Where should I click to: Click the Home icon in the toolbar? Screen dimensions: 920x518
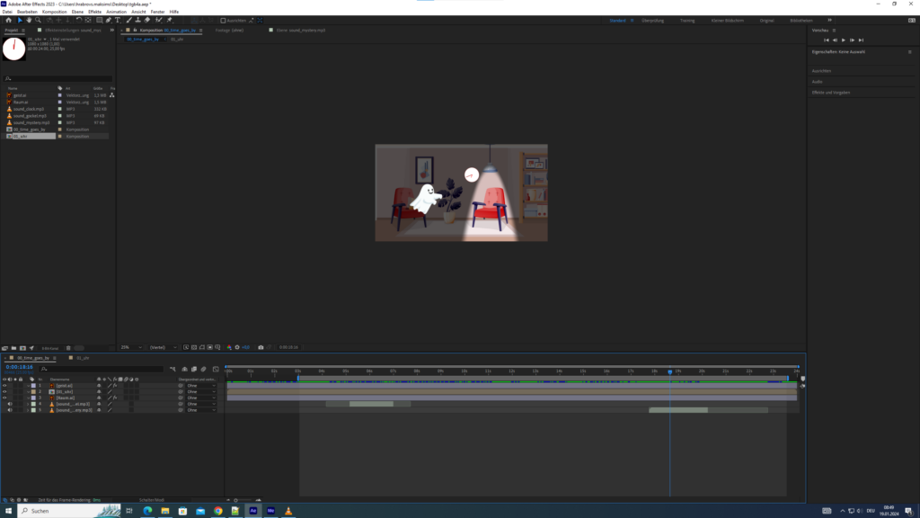point(7,20)
